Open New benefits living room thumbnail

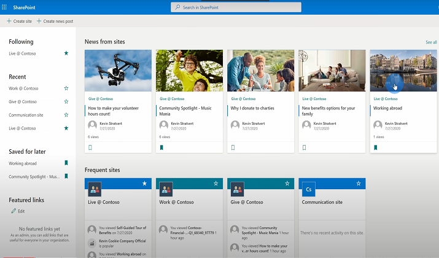(x=332, y=71)
